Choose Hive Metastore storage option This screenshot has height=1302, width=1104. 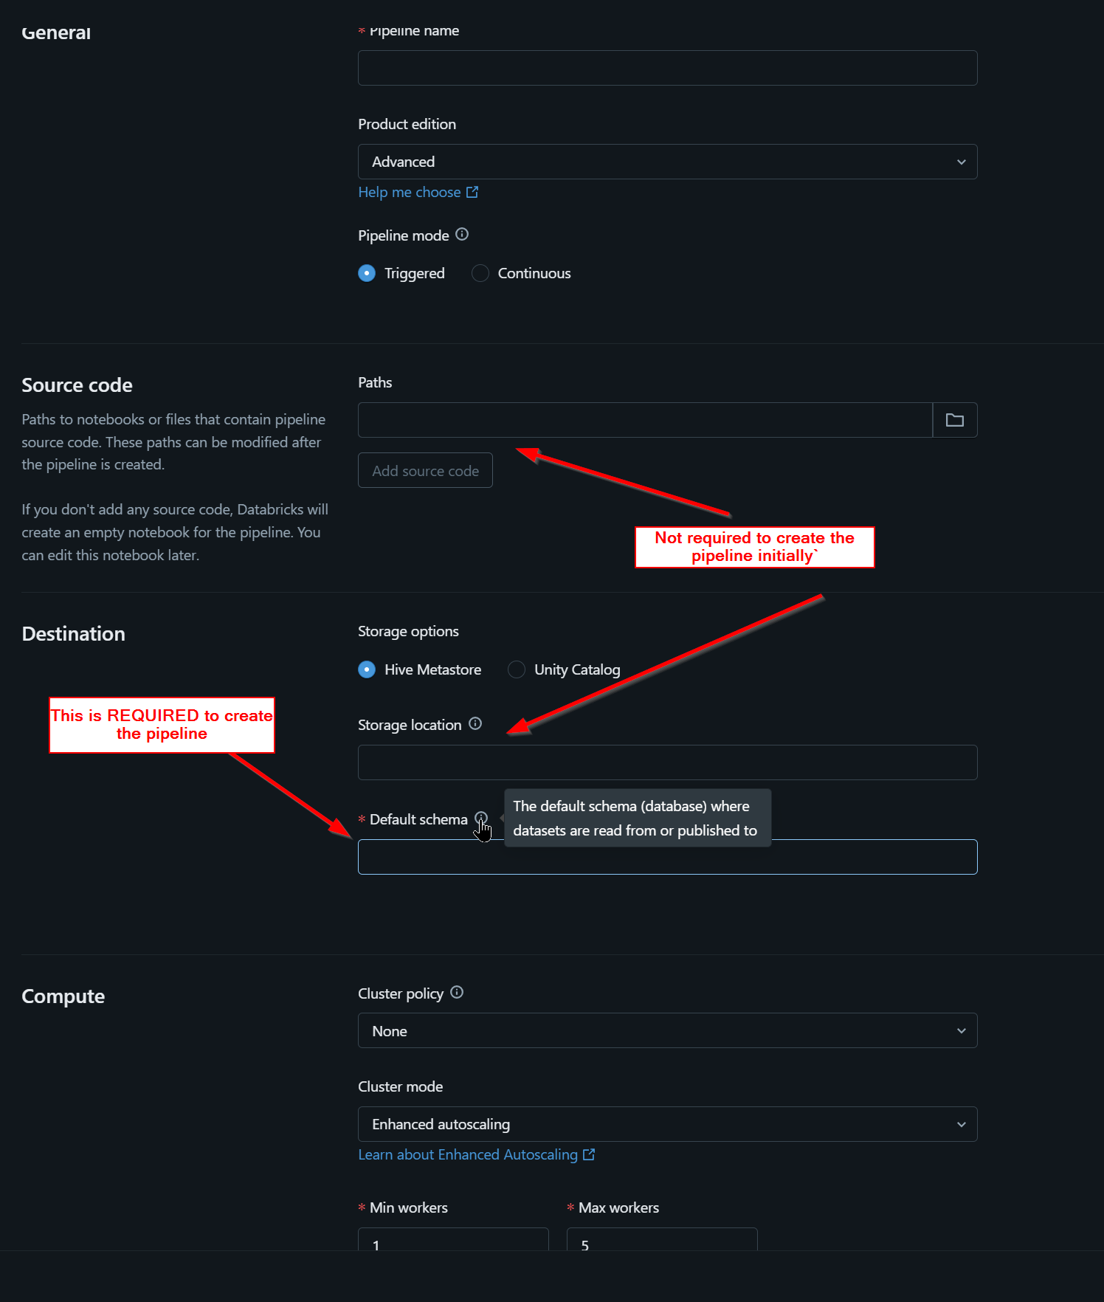pyautogui.click(x=367, y=669)
